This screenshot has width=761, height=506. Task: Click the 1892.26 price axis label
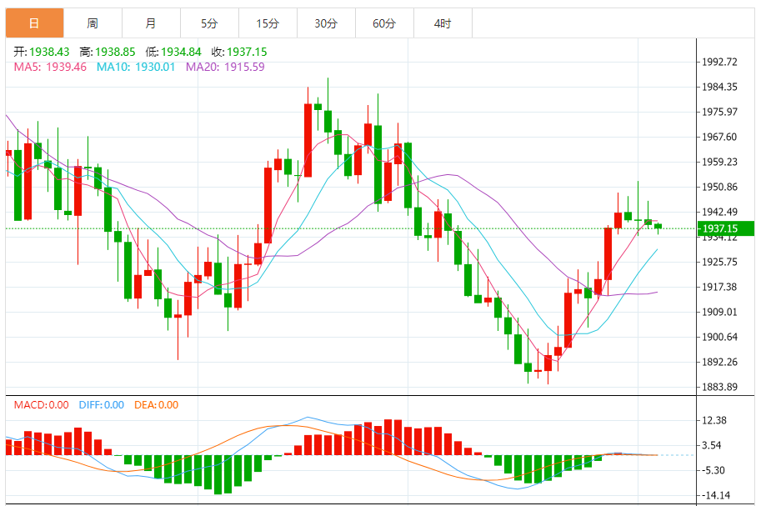click(x=720, y=363)
